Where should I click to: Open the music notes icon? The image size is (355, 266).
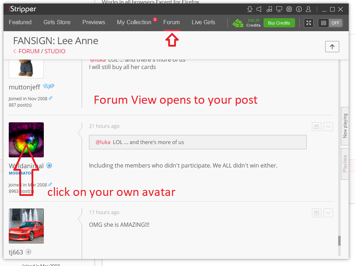(269, 9)
